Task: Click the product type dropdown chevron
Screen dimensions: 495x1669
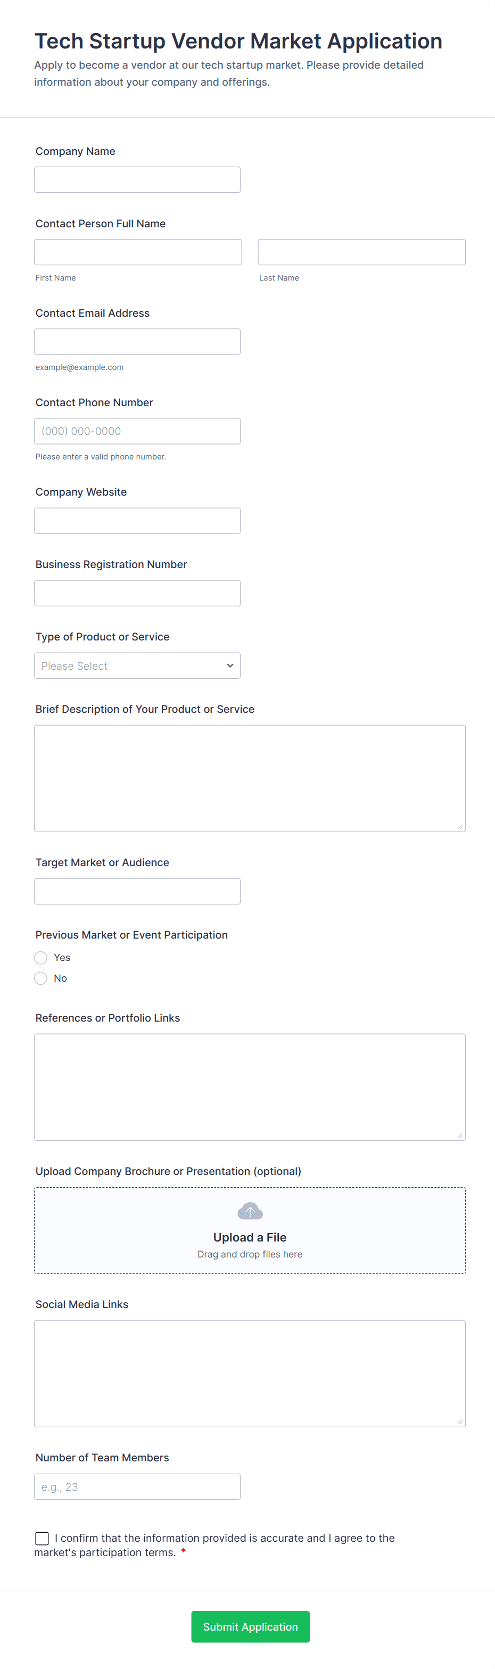Action: point(229,665)
